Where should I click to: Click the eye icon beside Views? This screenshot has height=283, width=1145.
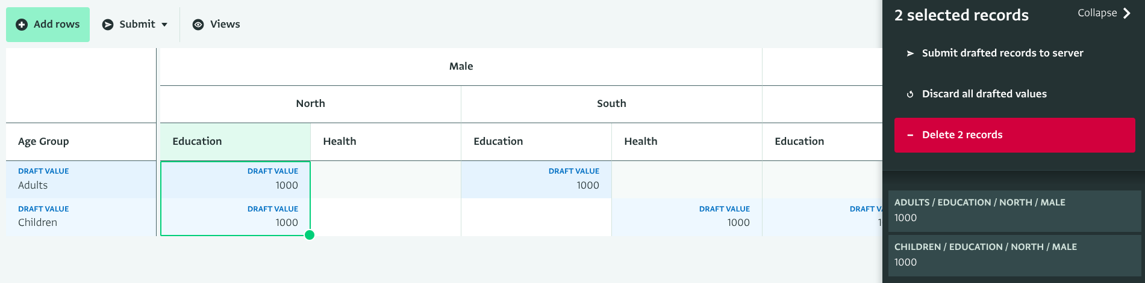coord(198,25)
